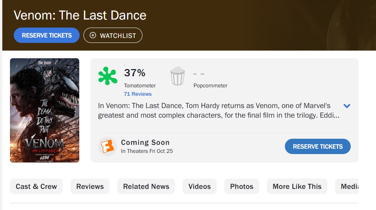Open the Venom movie poster thumbnail
376x210 pixels.
point(44,110)
